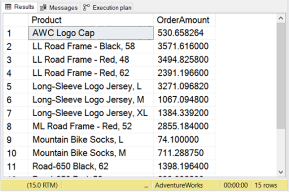Click the scroll up arrow
The height and width of the screenshot is (192, 290).
click(x=281, y=18)
